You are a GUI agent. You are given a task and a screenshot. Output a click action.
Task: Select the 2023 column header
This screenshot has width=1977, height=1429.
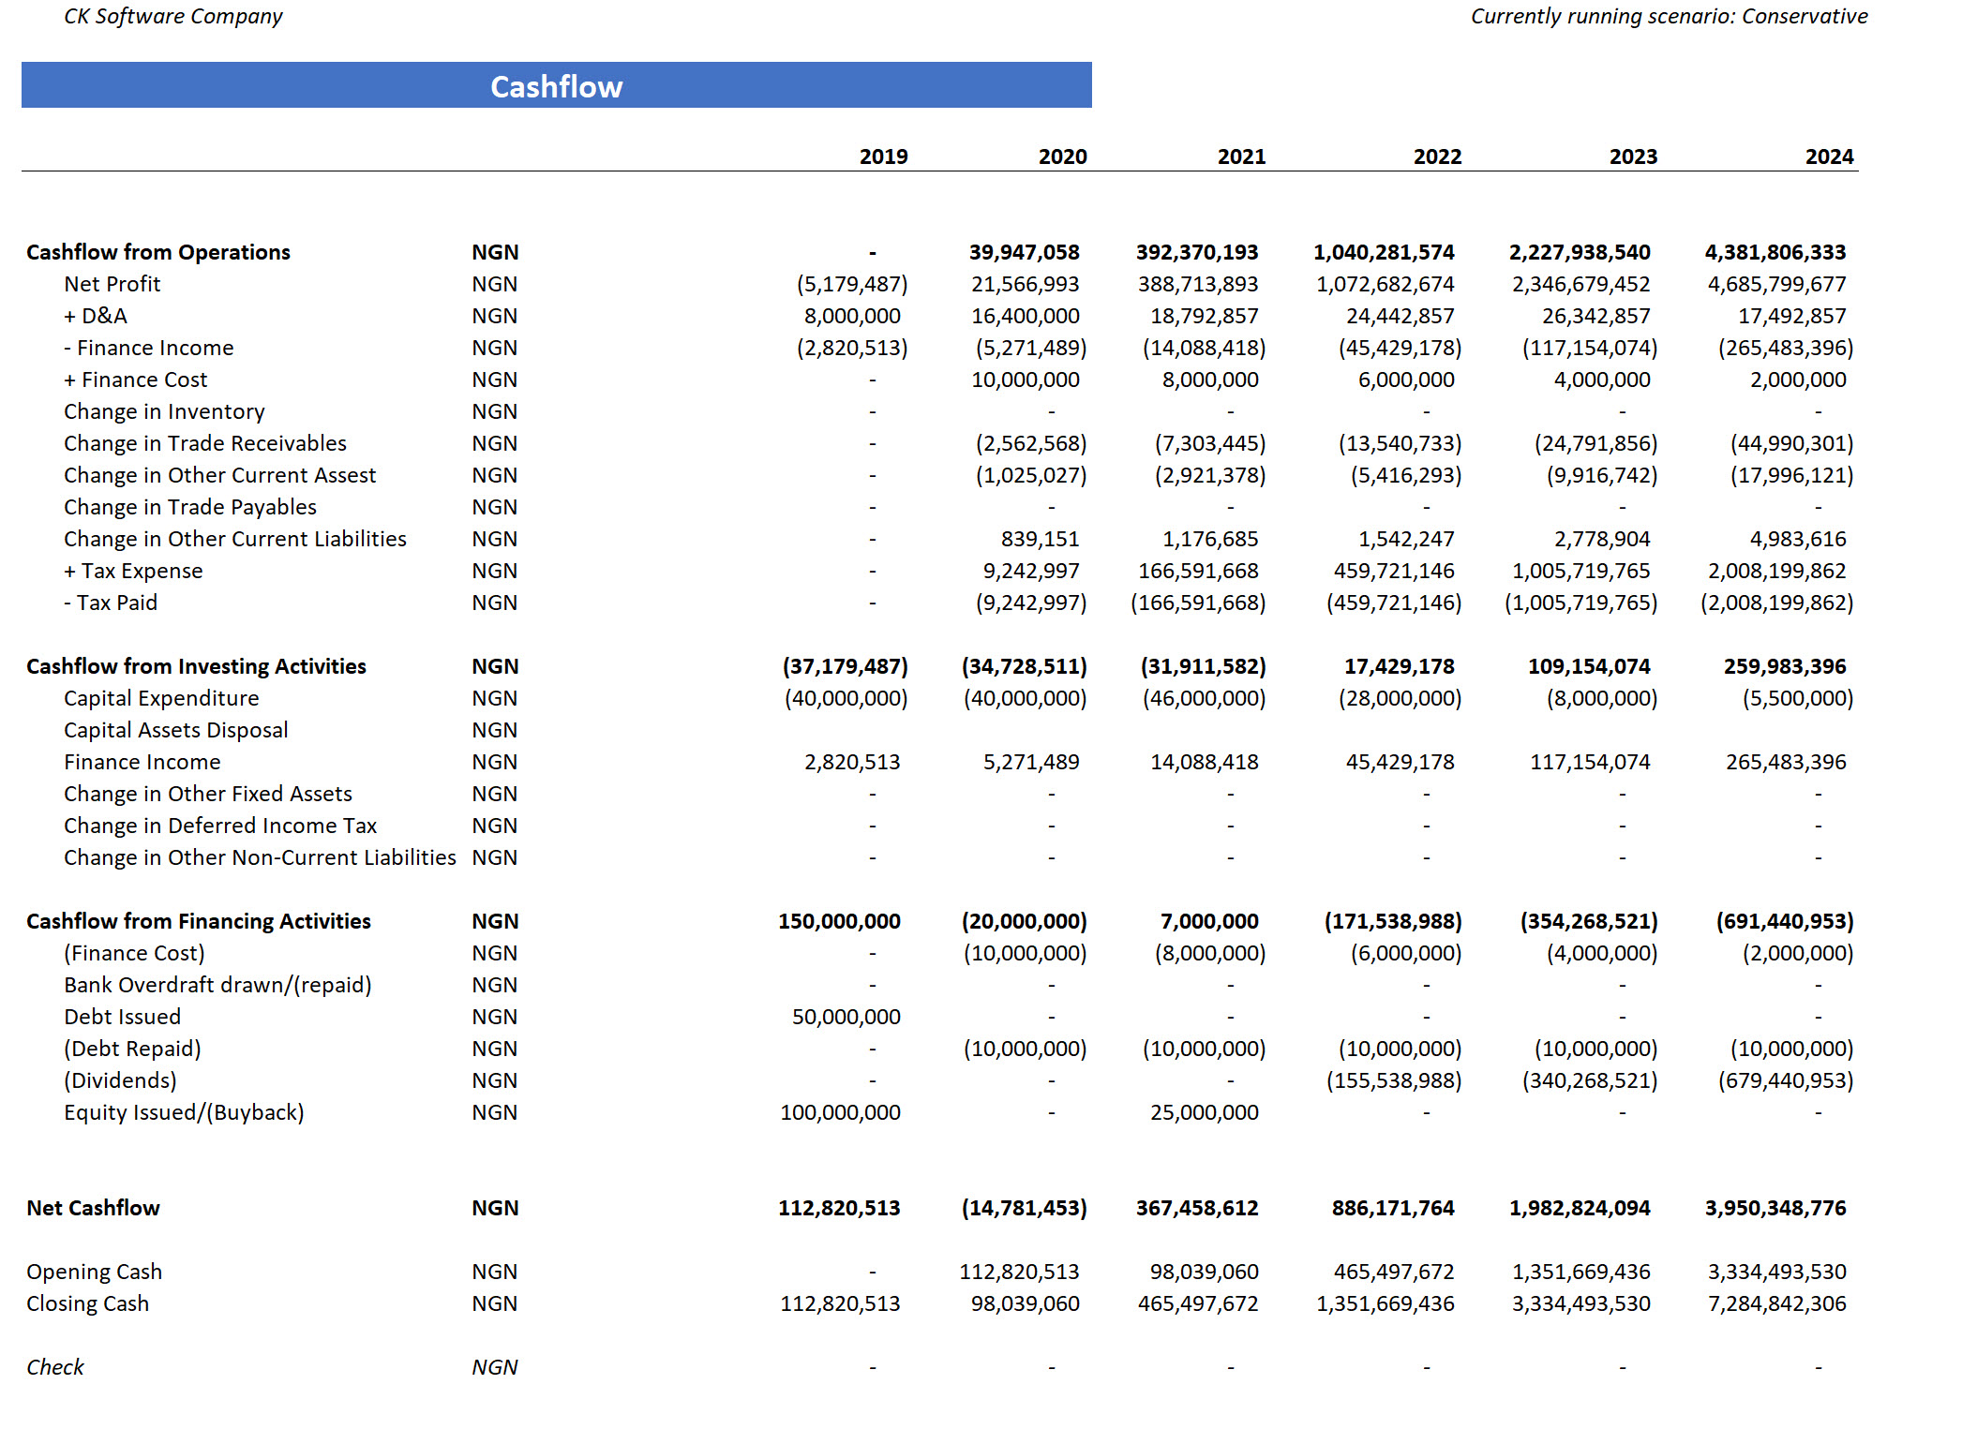click(x=1633, y=156)
